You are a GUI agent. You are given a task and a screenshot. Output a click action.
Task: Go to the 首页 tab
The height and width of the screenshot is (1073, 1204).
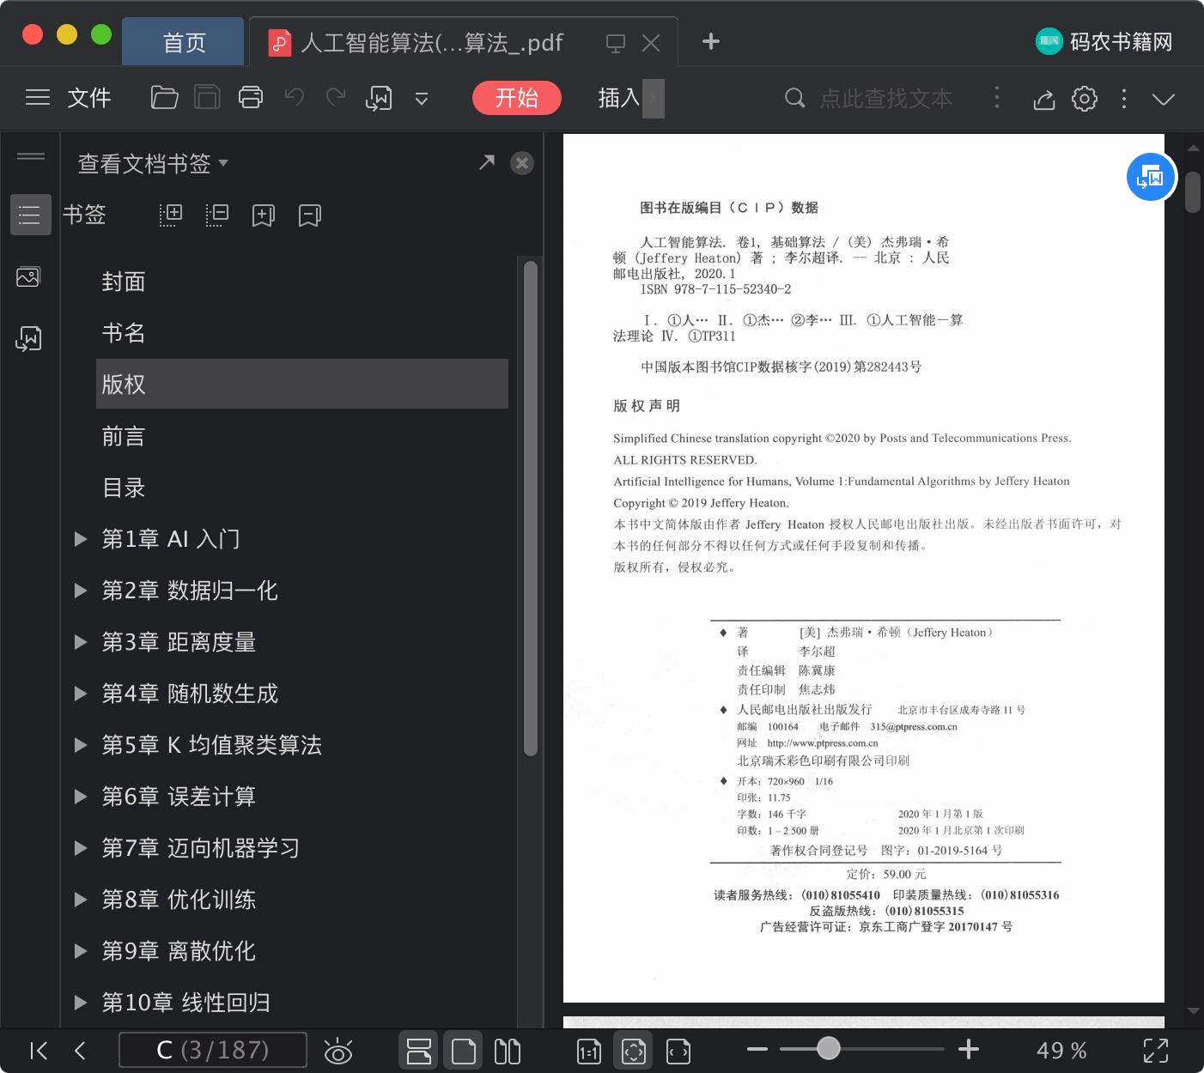[x=184, y=42]
